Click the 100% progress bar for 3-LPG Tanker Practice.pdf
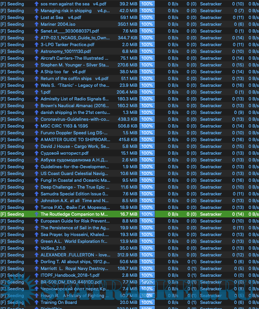This screenshot has height=309, width=259. (x=147, y=45)
